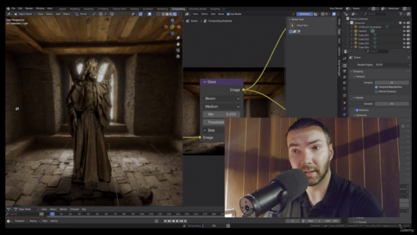
Task: Click the Backdrop button in compositor header
Action: click(304, 14)
